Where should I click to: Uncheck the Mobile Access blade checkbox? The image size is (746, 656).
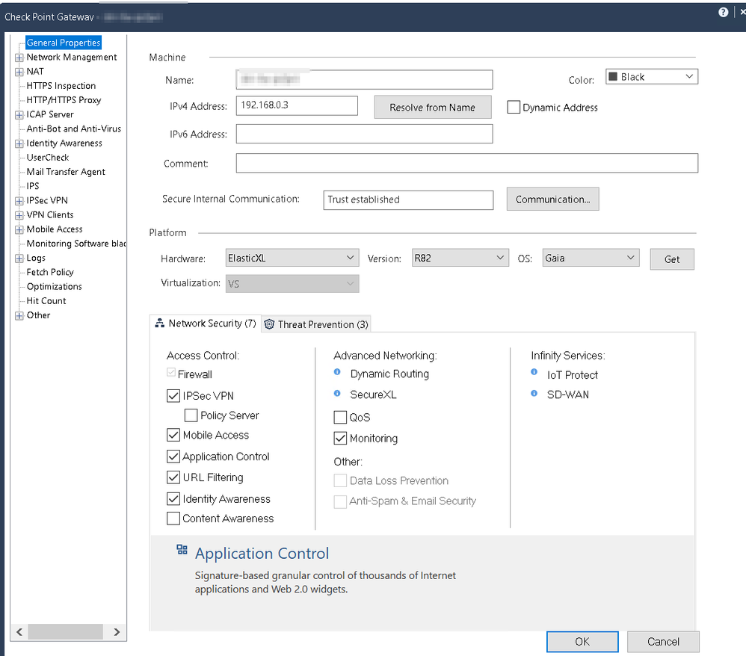point(173,435)
